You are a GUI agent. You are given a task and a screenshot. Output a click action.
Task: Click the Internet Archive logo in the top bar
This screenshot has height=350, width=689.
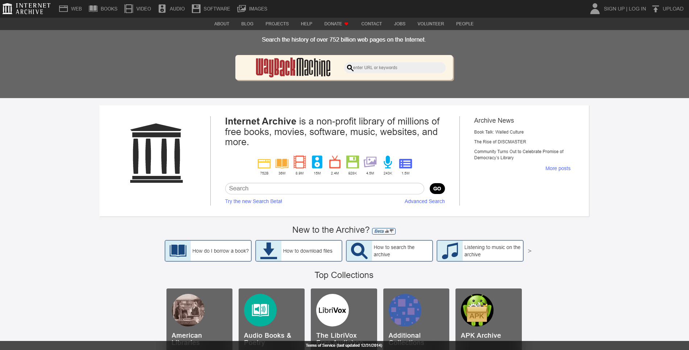click(26, 9)
